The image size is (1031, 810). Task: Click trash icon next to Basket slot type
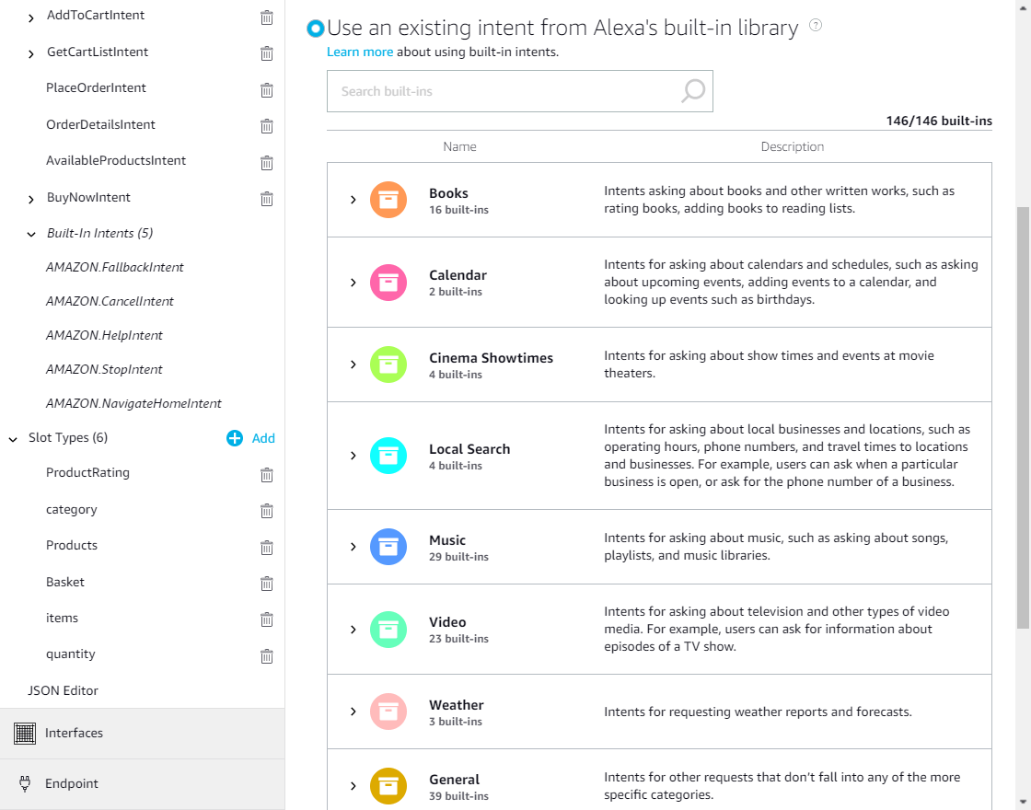point(266,584)
